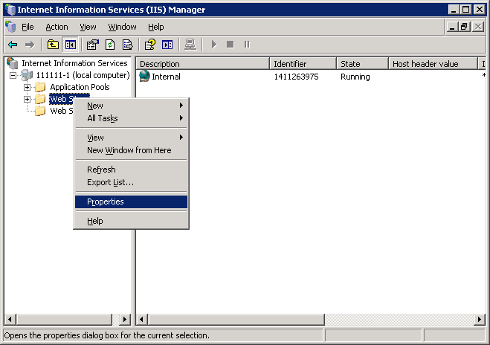Toggle the Show/Hide Action Pane icon
Image resolution: width=490 pixels, height=345 pixels.
(x=167, y=45)
